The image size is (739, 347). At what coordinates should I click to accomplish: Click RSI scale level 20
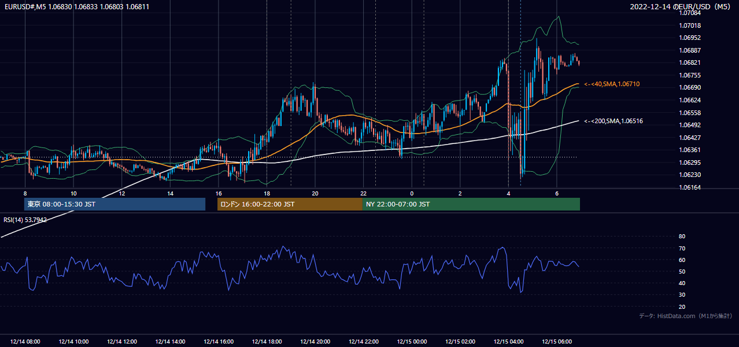coord(682,307)
